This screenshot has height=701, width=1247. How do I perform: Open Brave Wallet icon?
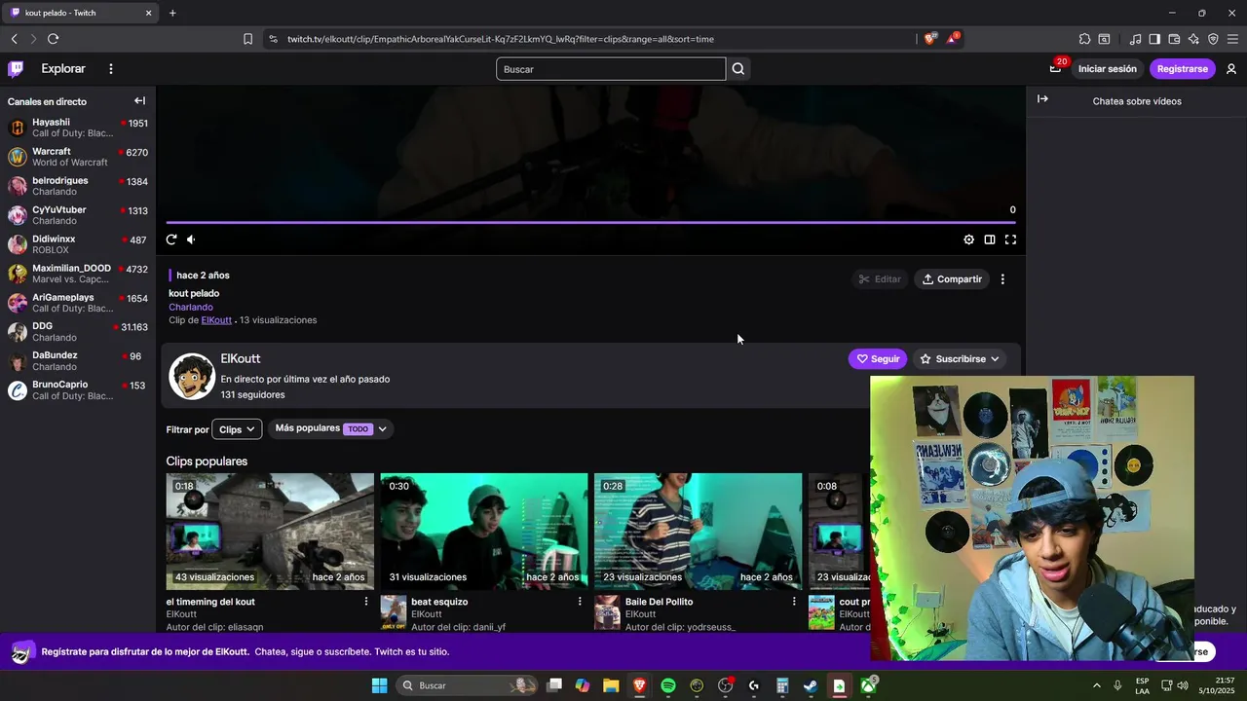[x=1174, y=39]
